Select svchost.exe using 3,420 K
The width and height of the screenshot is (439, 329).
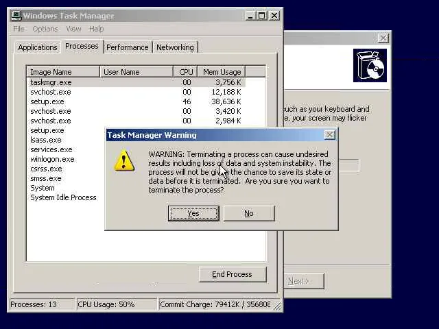click(137, 111)
